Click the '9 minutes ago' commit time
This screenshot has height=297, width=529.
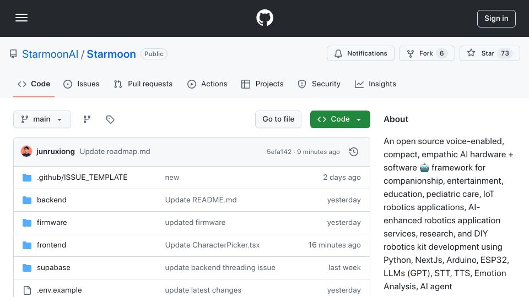pyautogui.click(x=318, y=152)
